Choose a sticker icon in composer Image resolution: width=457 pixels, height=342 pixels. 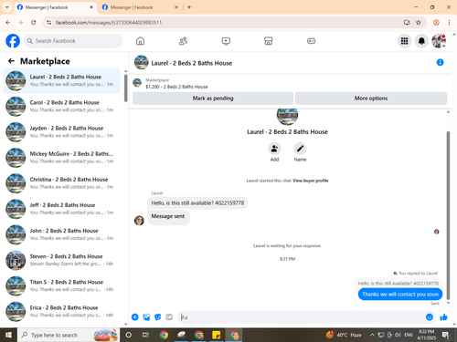coord(157,317)
